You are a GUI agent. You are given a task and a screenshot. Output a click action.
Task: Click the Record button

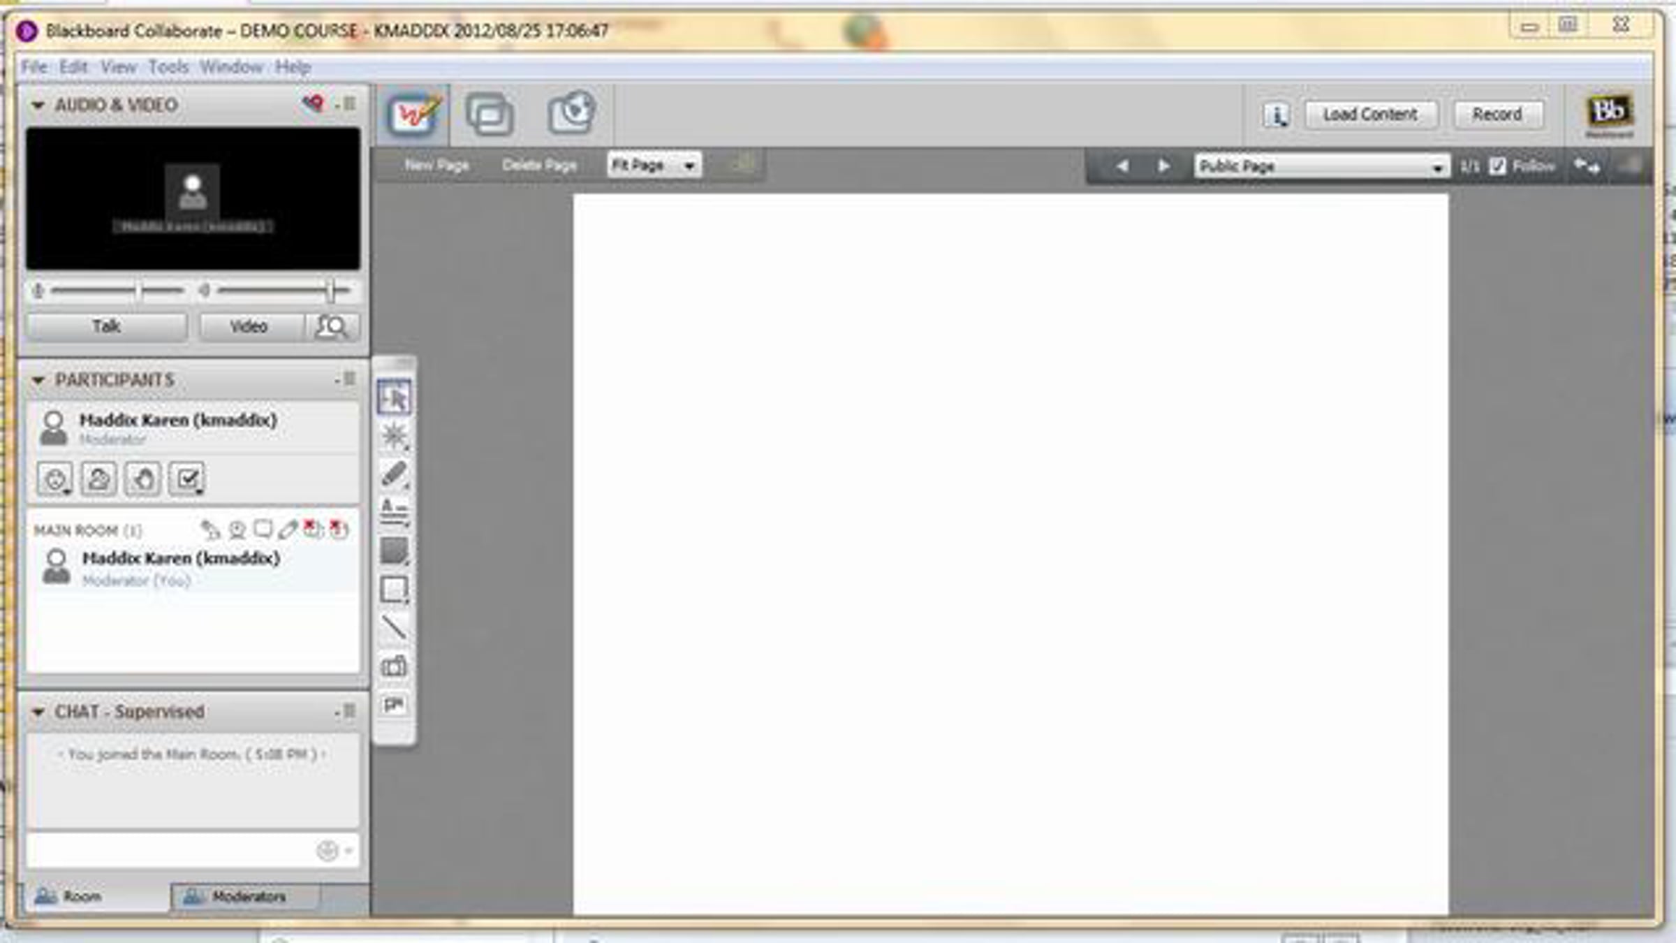(1498, 115)
